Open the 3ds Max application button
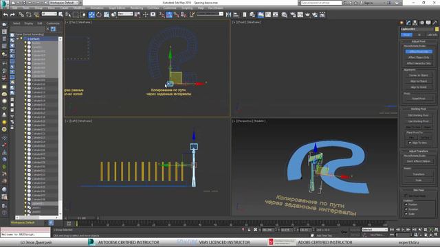 [x=5, y=5]
